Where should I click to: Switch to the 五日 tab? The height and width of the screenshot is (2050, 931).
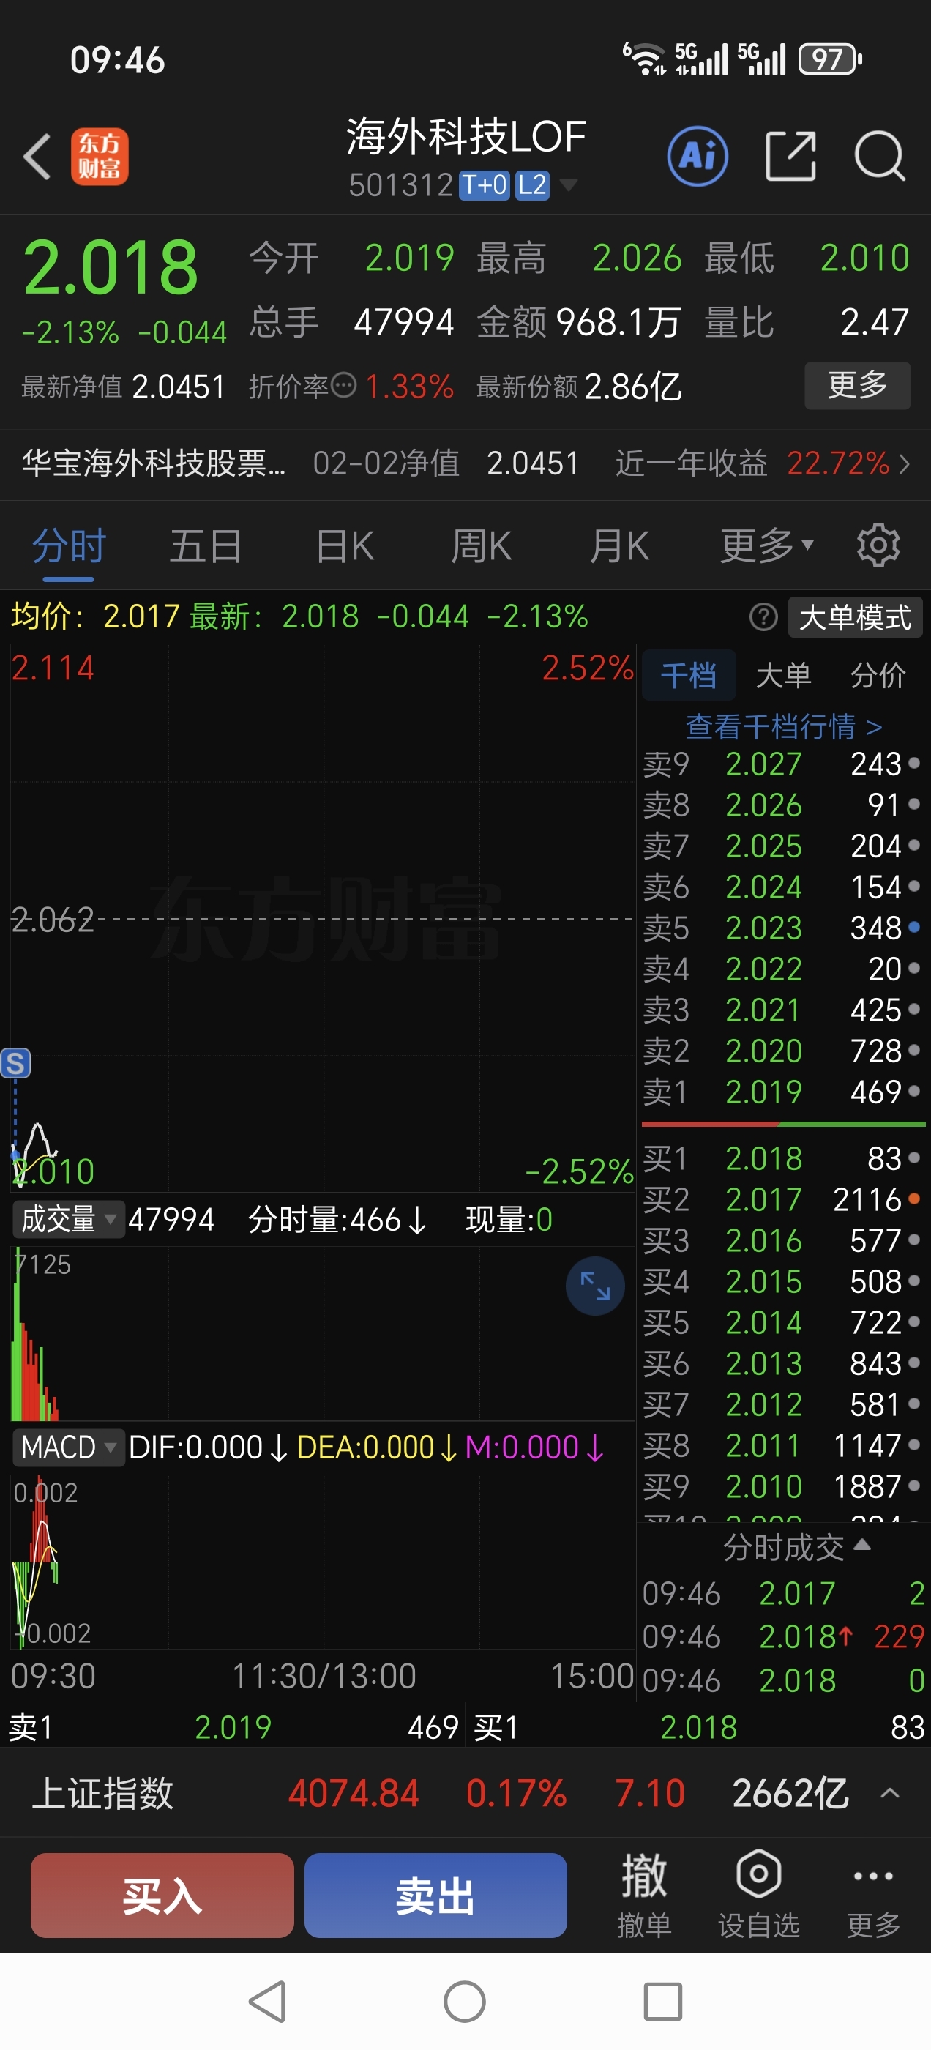pos(205,546)
